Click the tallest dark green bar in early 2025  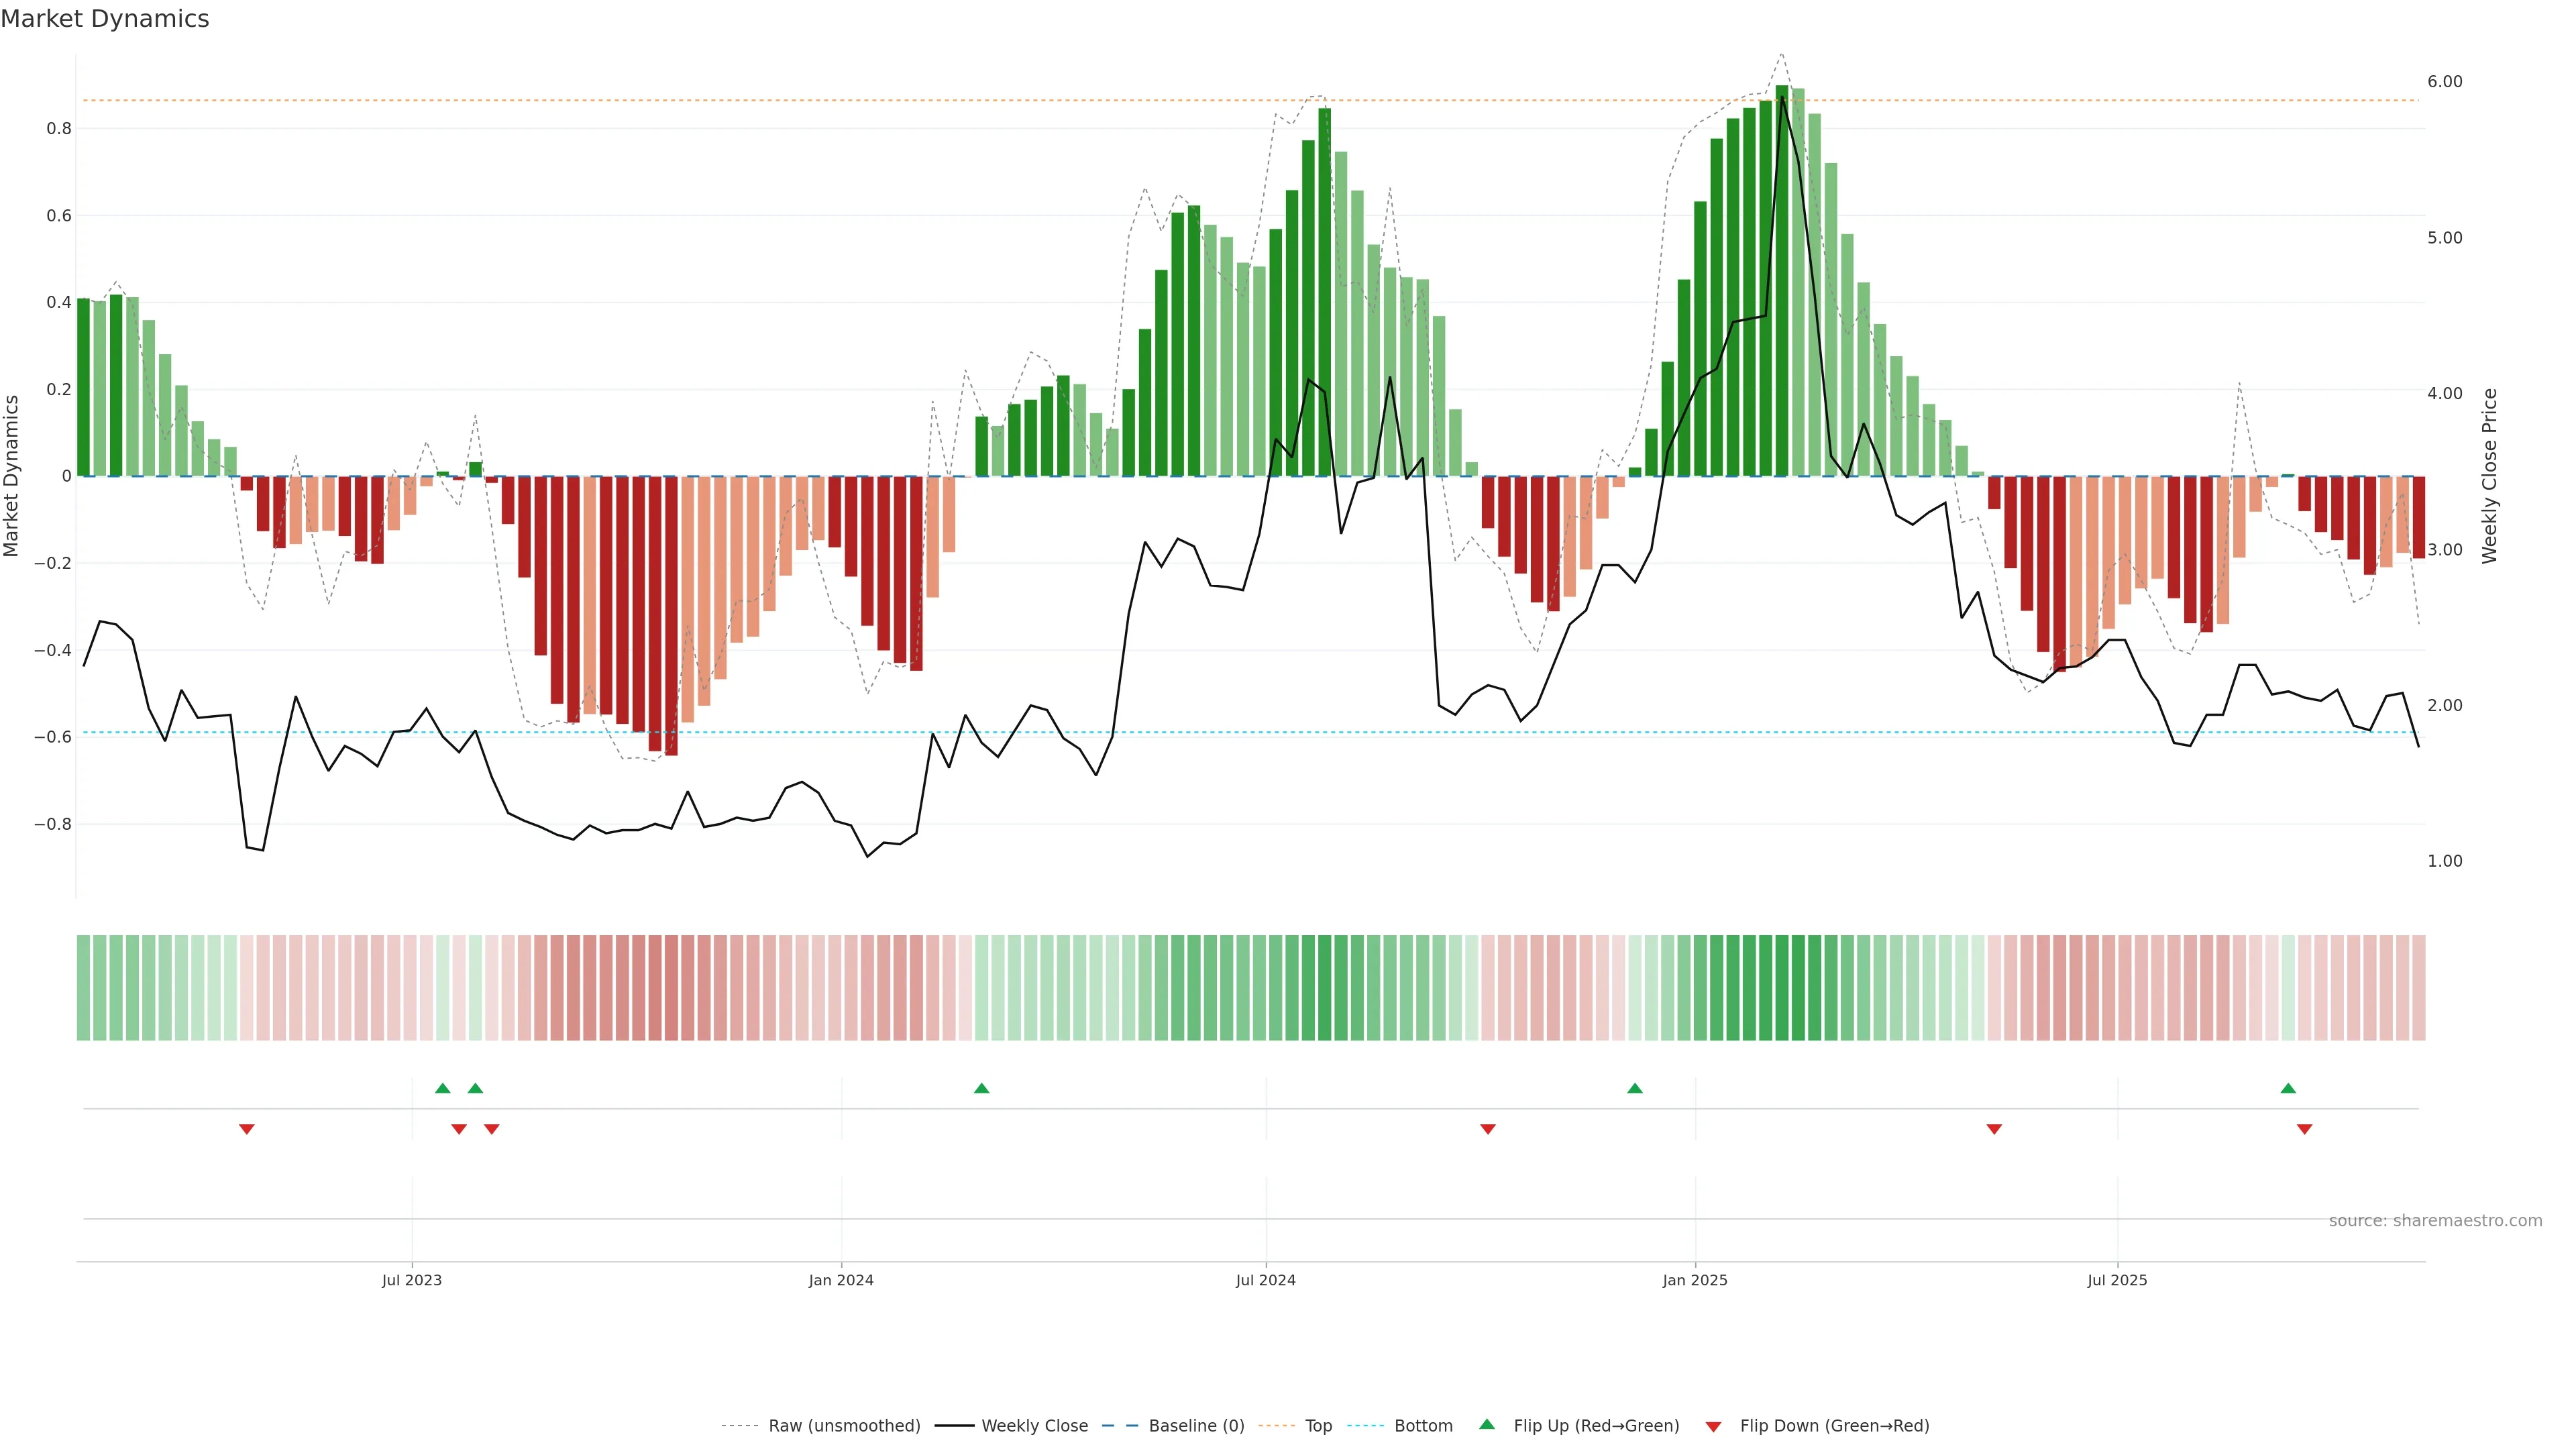(1782, 280)
